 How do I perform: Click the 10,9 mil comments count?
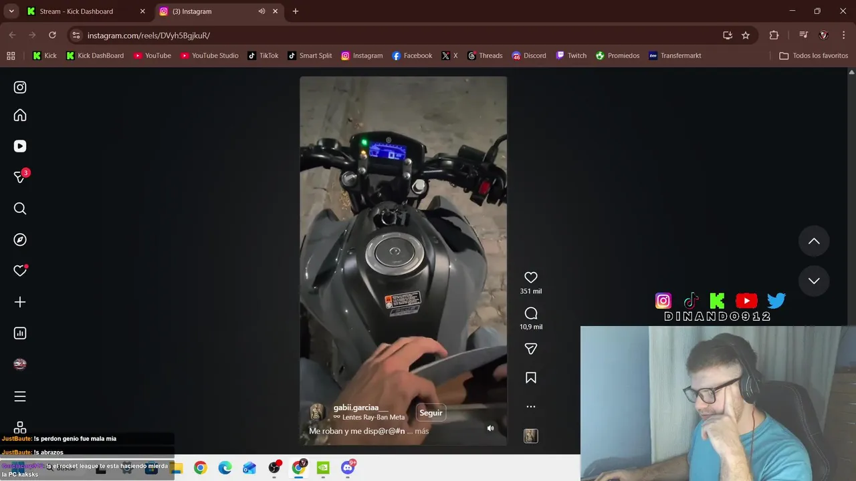531,327
